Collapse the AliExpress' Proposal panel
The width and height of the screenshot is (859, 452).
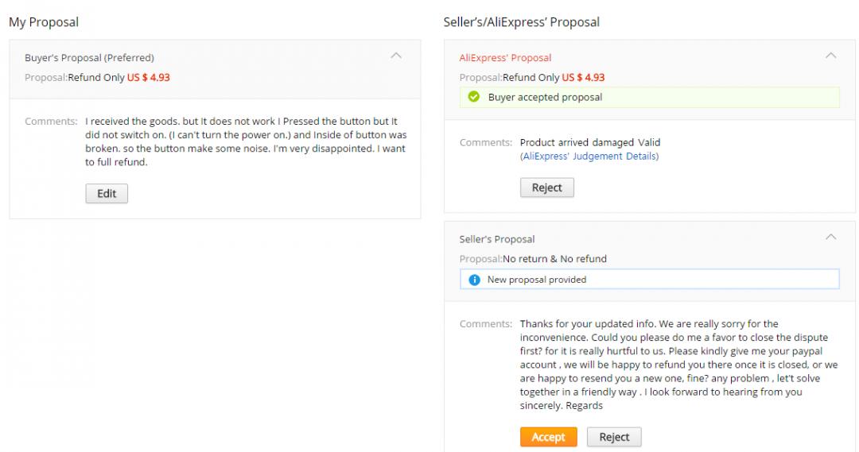(x=831, y=56)
